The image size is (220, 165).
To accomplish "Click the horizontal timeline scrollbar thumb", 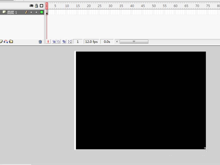I will pyautogui.click(x=134, y=42).
